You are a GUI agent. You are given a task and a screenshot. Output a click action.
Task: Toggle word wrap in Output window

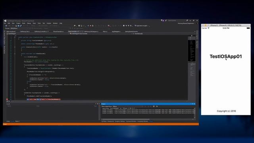157,106
